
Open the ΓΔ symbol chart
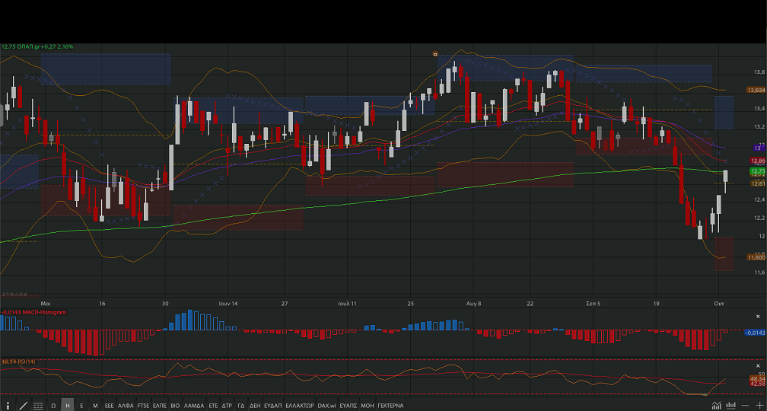pyautogui.click(x=241, y=406)
